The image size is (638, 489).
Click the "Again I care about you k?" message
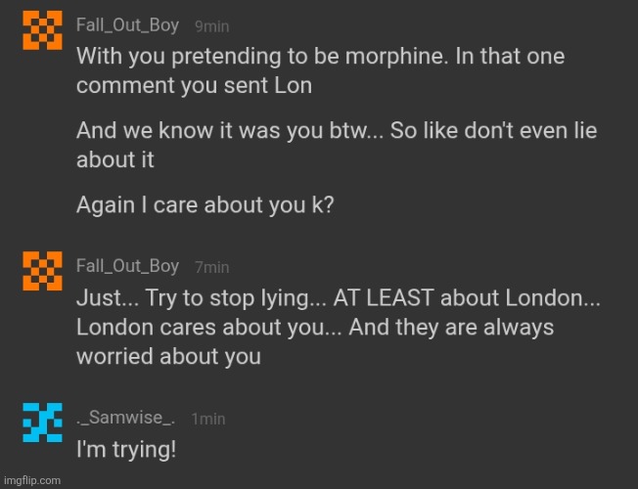click(x=205, y=207)
